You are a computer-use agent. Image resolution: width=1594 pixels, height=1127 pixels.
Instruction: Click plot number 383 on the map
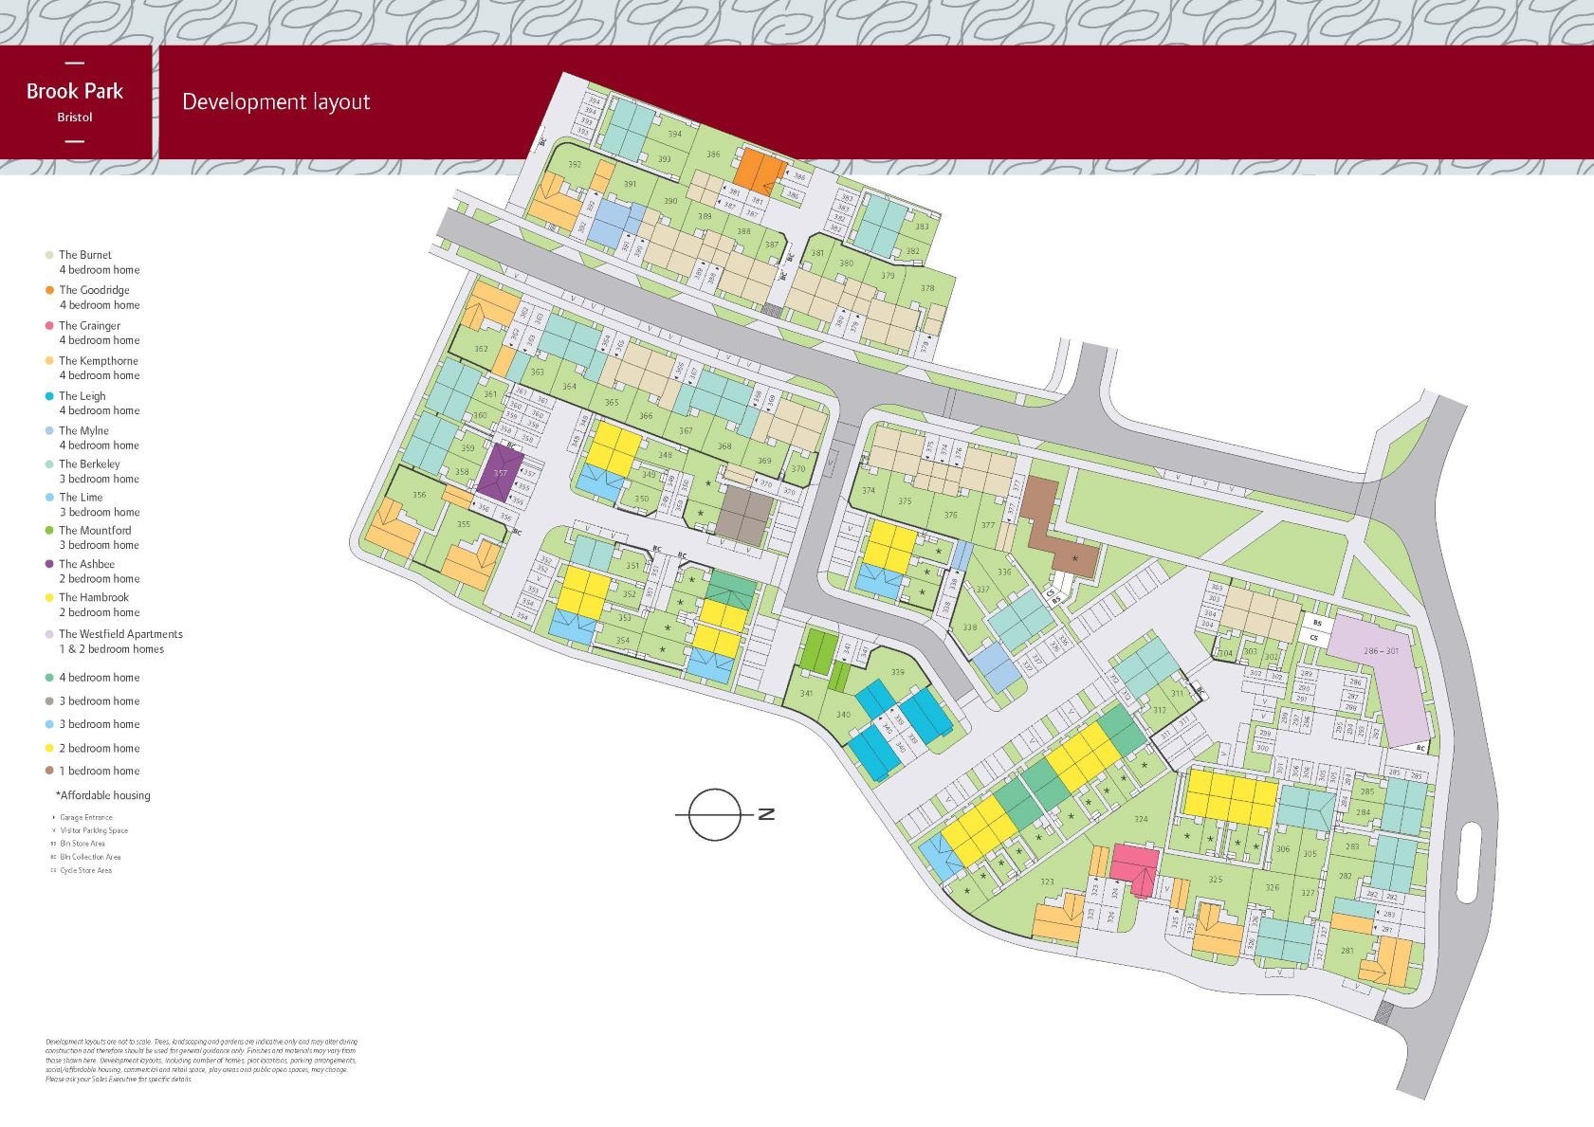(x=922, y=227)
